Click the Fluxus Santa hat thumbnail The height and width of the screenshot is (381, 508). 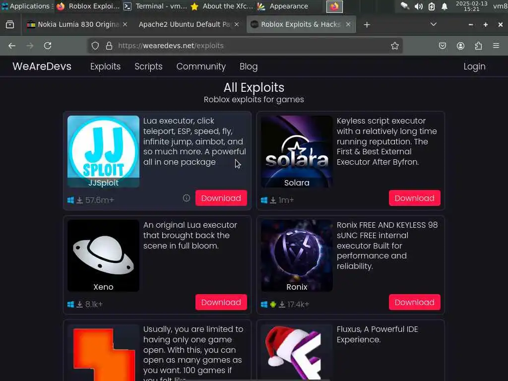[x=297, y=353]
